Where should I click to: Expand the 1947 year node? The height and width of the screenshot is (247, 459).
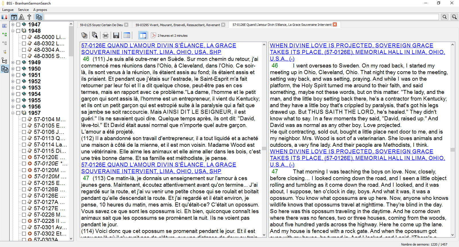[x=13, y=24]
